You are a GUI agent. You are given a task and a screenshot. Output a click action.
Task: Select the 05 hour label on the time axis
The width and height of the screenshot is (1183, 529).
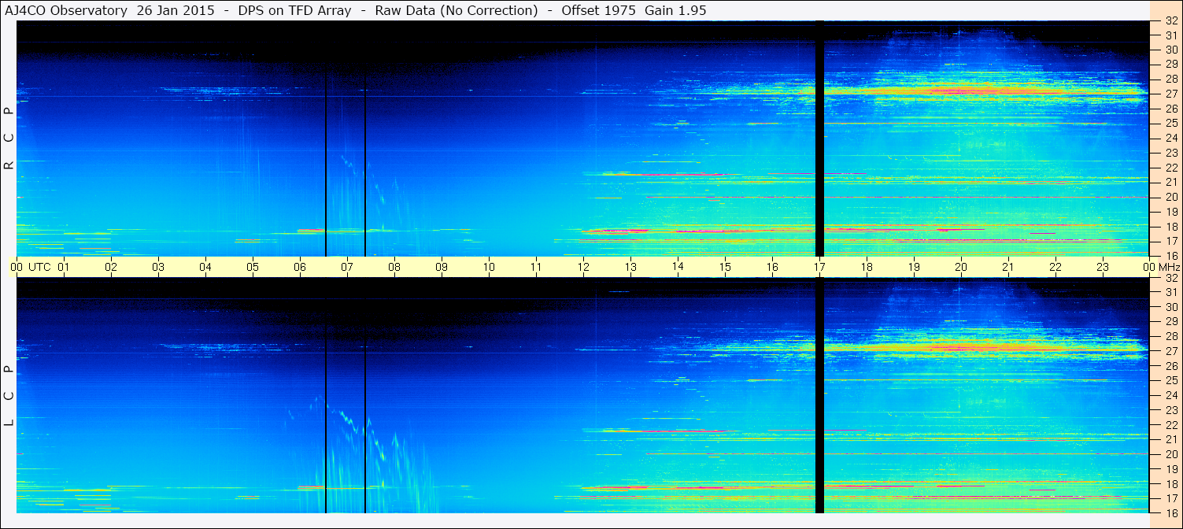coord(253,267)
